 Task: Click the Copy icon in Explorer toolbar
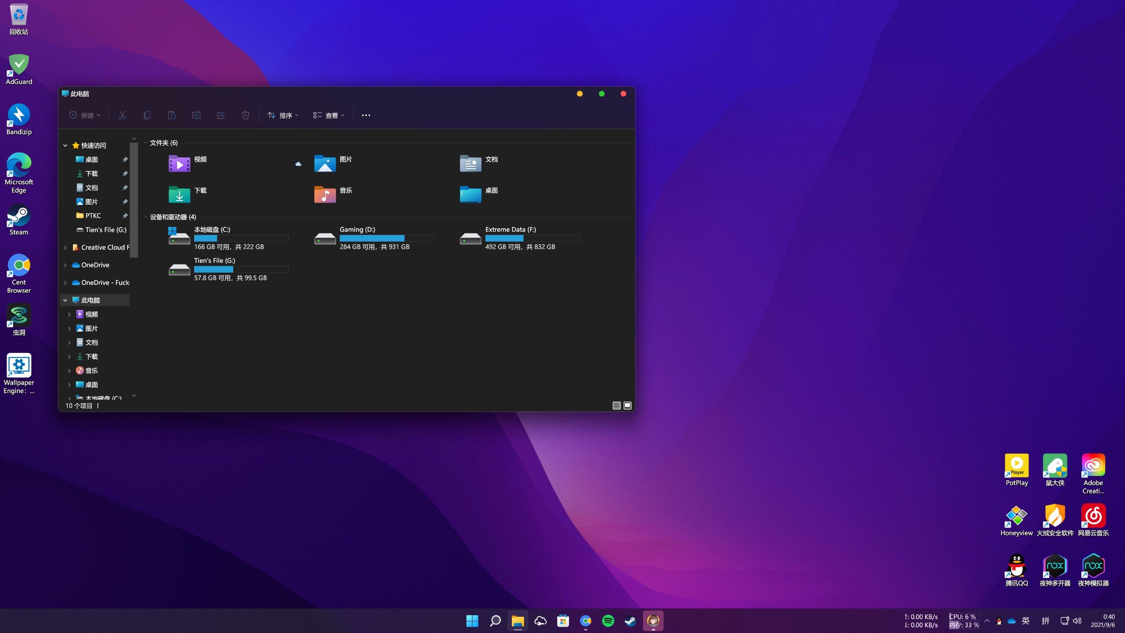click(147, 115)
